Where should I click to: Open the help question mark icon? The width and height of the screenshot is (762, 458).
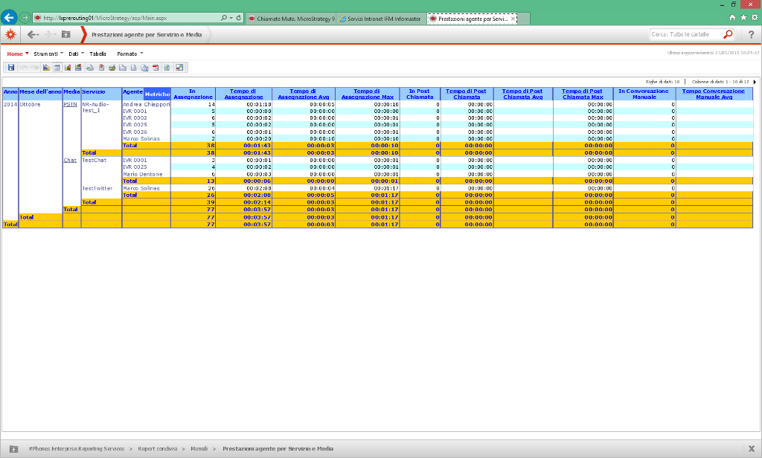pyautogui.click(x=752, y=34)
